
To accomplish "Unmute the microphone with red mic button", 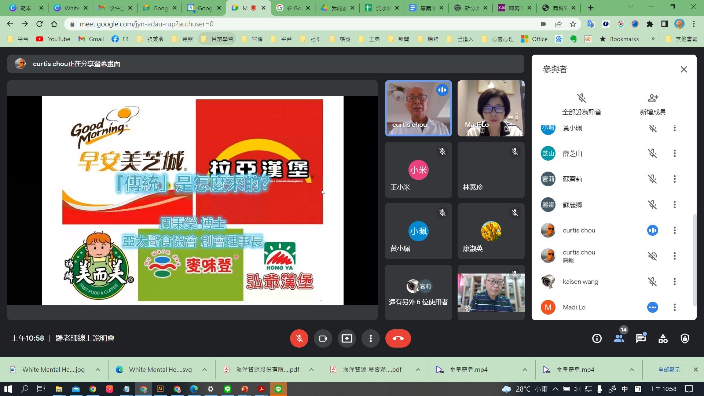I will 299,338.
